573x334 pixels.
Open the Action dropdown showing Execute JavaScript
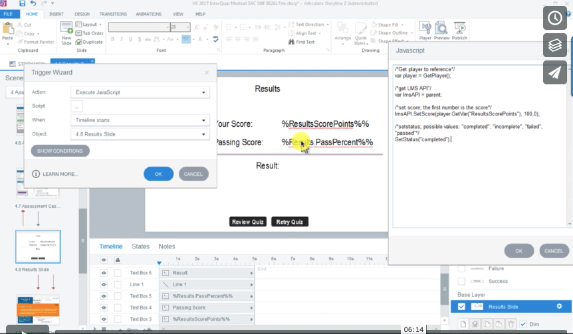pyautogui.click(x=140, y=92)
